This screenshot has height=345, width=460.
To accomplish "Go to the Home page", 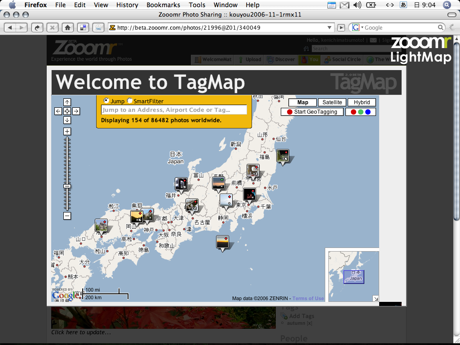I will pos(67,27).
